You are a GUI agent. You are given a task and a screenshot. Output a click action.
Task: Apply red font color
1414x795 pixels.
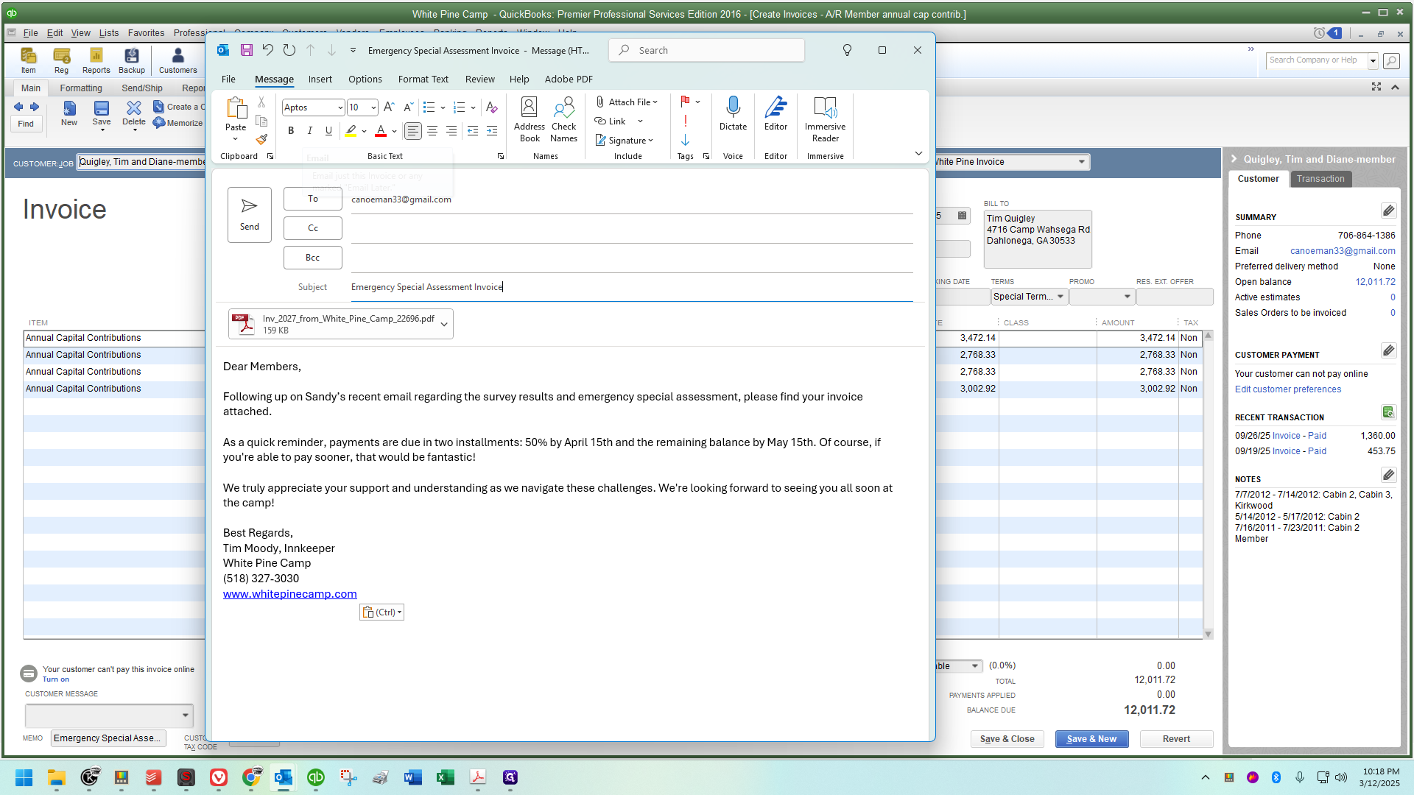[x=381, y=130]
